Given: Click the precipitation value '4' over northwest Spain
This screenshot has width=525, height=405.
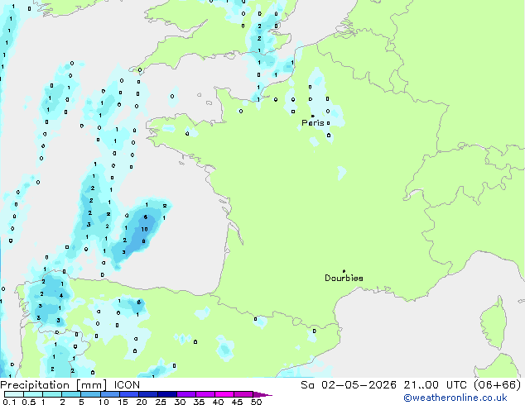Looking at the screenshot, I should point(61,295).
